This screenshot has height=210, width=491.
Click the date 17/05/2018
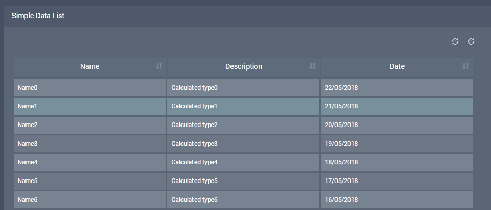341,181
